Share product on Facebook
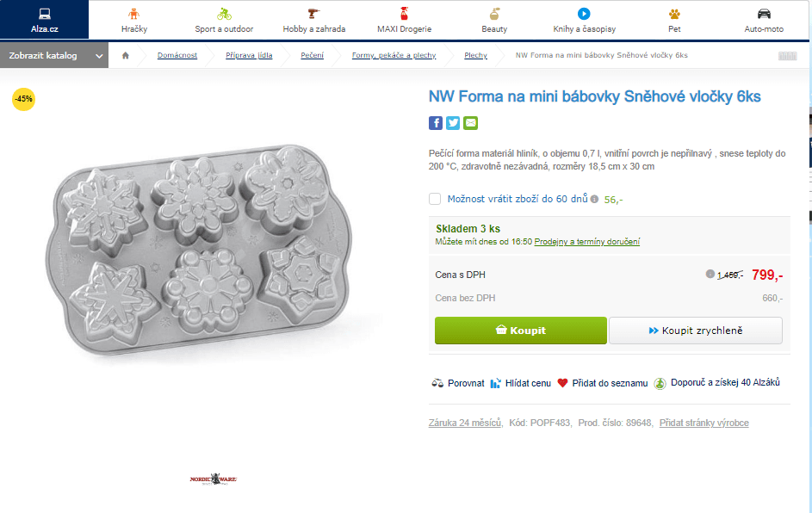 coord(436,123)
